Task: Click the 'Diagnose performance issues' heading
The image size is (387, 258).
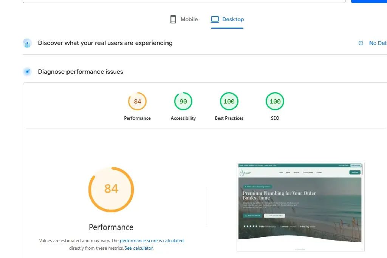Action: tap(80, 72)
